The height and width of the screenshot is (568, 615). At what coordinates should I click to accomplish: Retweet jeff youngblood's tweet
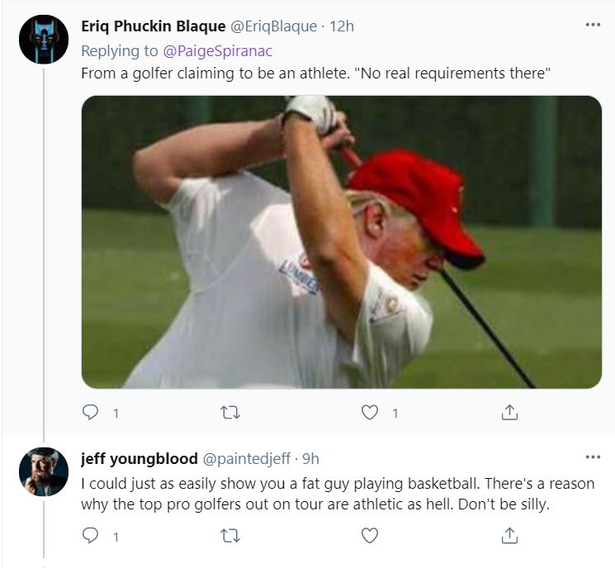pyautogui.click(x=230, y=537)
